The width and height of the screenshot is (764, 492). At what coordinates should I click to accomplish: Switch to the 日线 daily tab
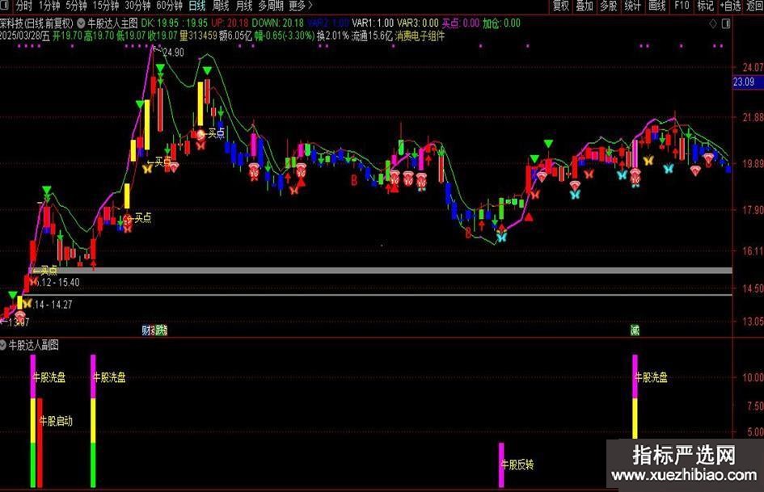click(196, 6)
